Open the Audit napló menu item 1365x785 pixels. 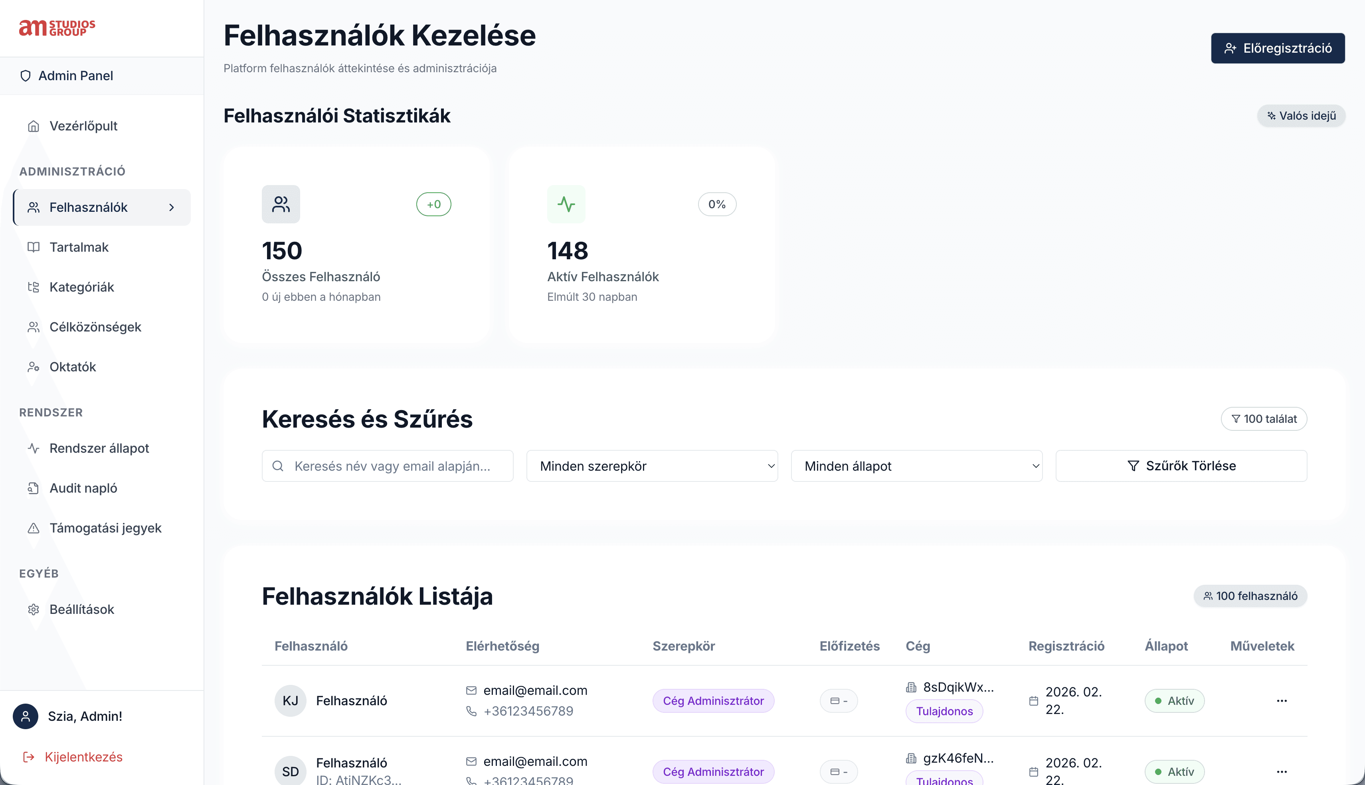[83, 488]
